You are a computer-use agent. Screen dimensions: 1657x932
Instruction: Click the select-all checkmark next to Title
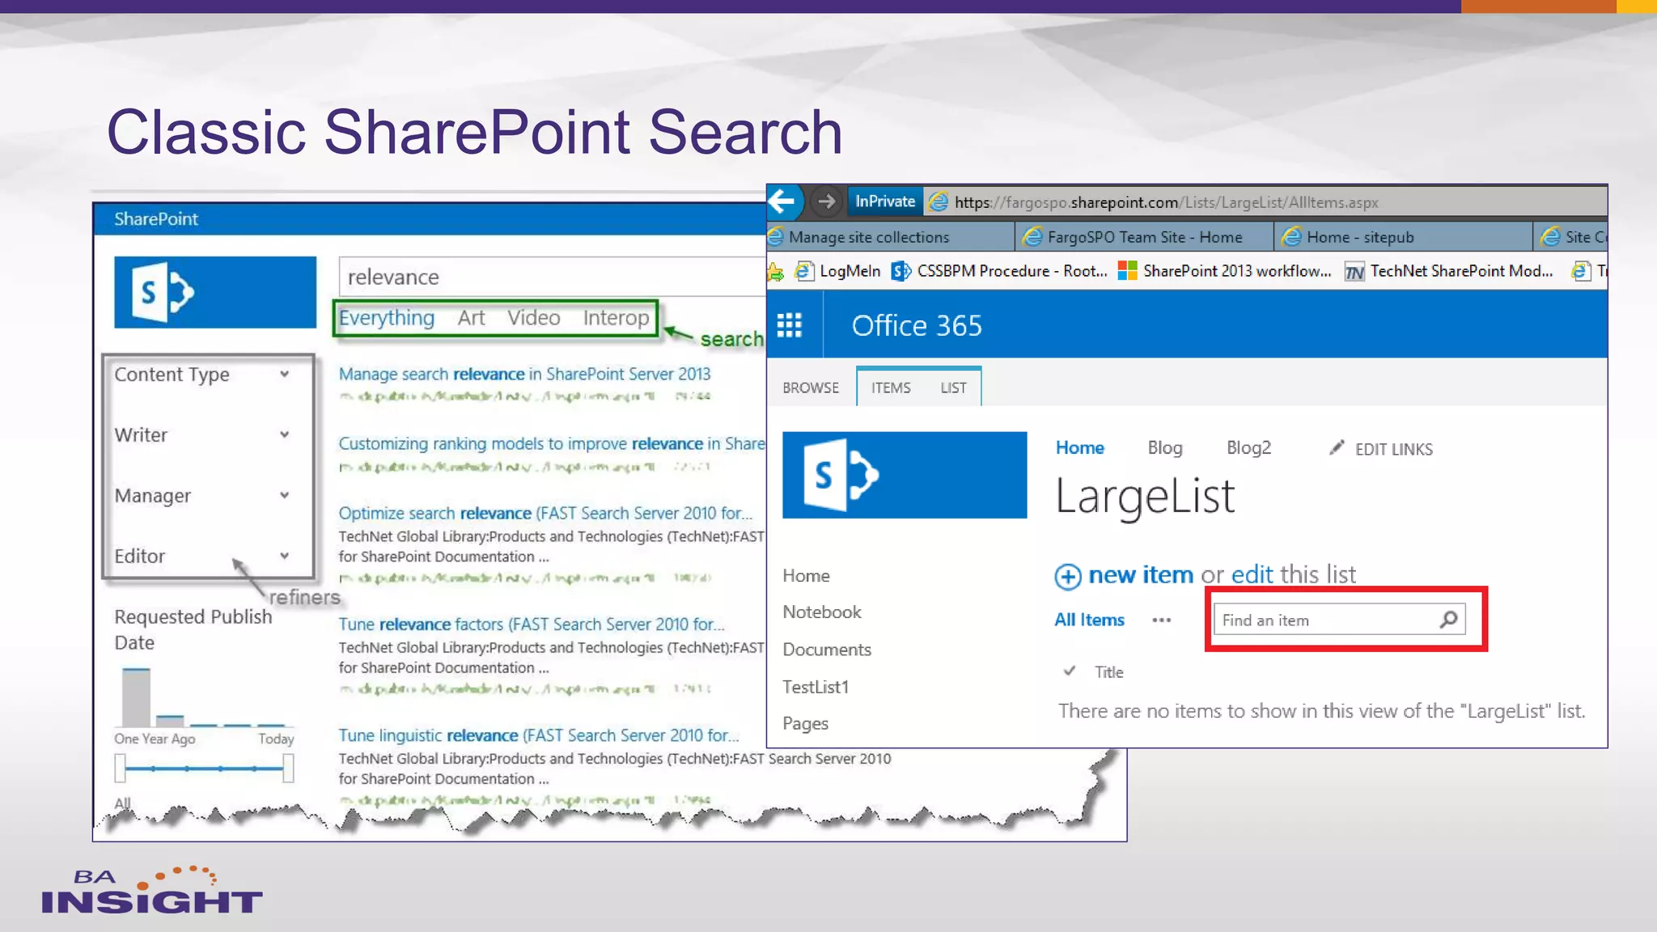(1070, 671)
